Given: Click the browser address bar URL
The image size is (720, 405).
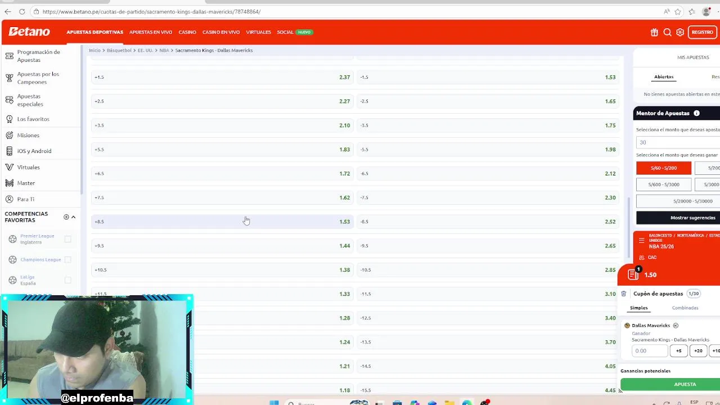Looking at the screenshot, I should pos(151,11).
